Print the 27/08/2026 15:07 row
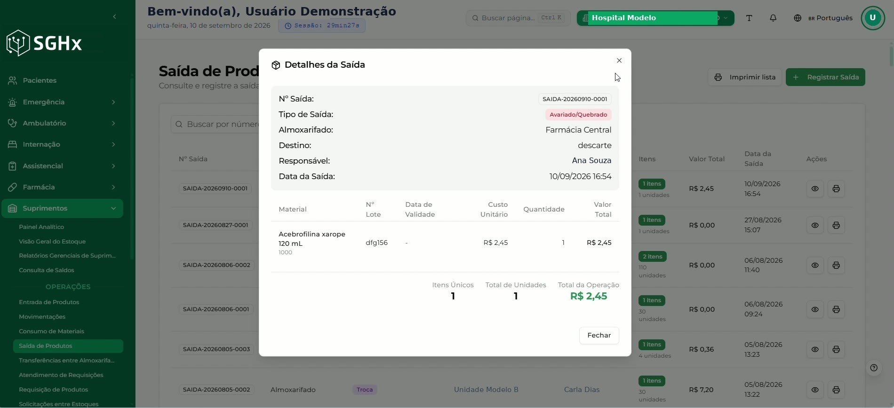The image size is (894, 408). point(836,225)
